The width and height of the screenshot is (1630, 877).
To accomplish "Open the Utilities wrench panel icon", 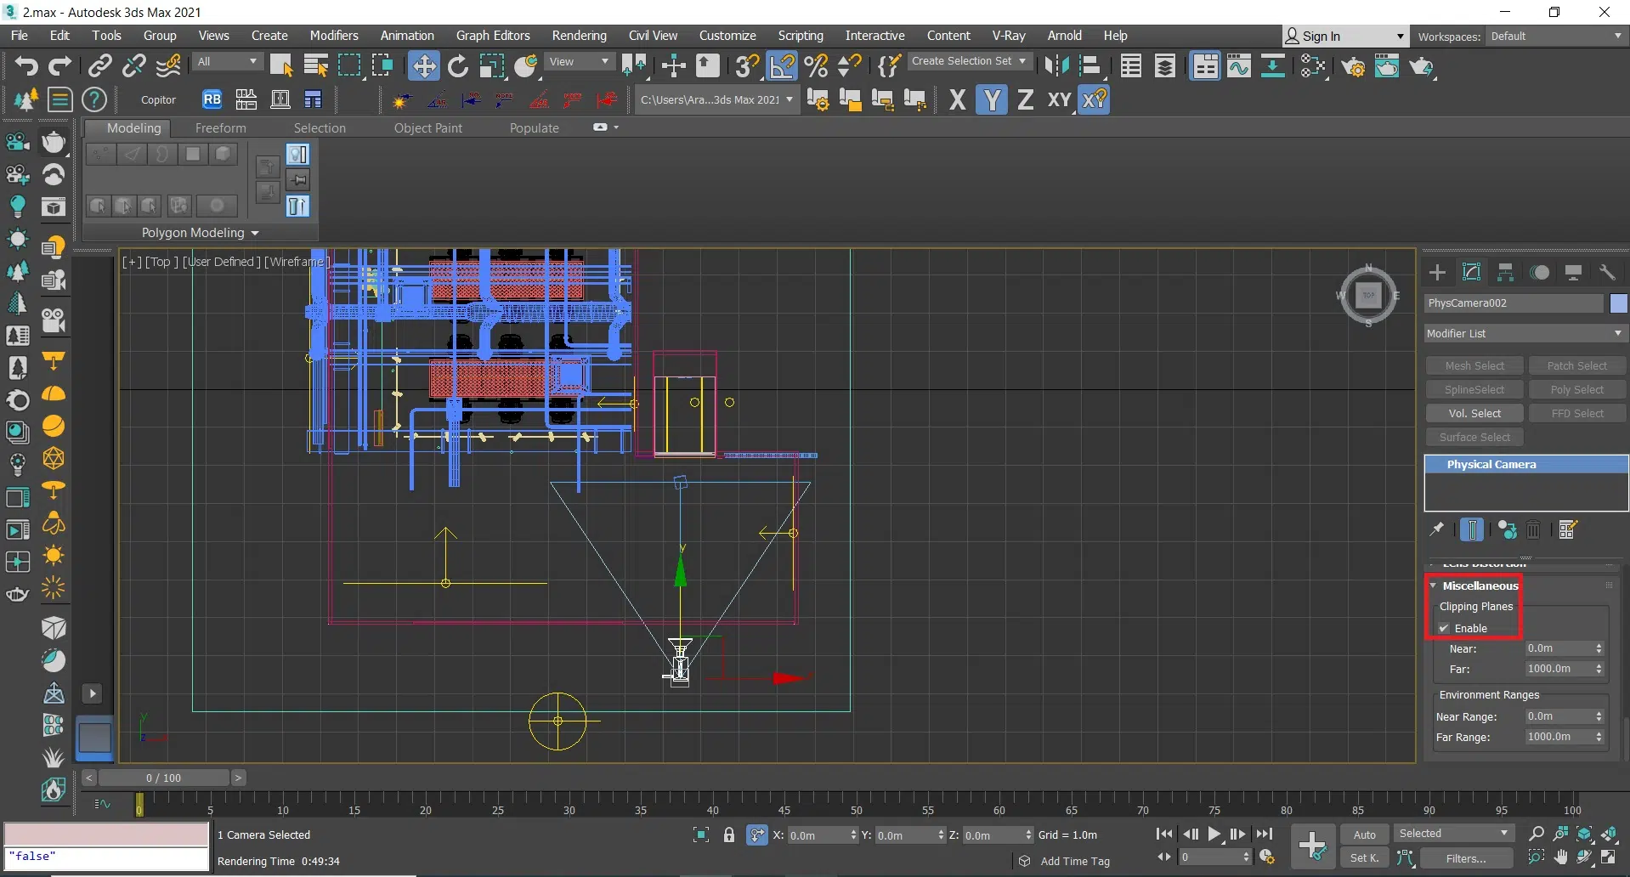I will [x=1607, y=272].
